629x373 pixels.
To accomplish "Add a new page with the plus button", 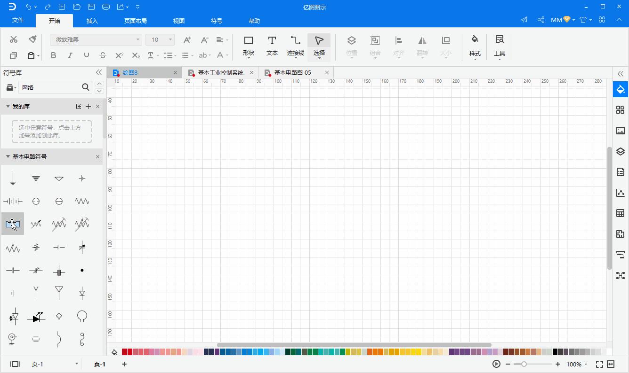I will pos(124,364).
